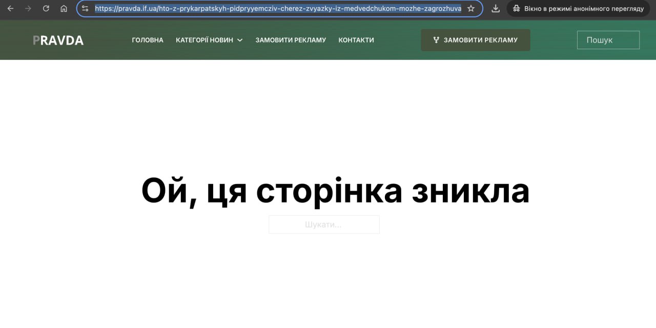
Task: Expand chevron next to КАТЕГОРІЇ НОВИН
Action: [x=240, y=40]
